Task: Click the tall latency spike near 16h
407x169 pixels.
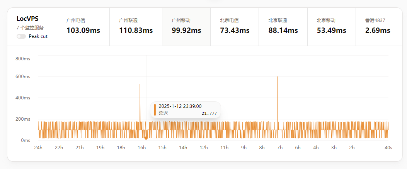Action: click(x=140, y=85)
